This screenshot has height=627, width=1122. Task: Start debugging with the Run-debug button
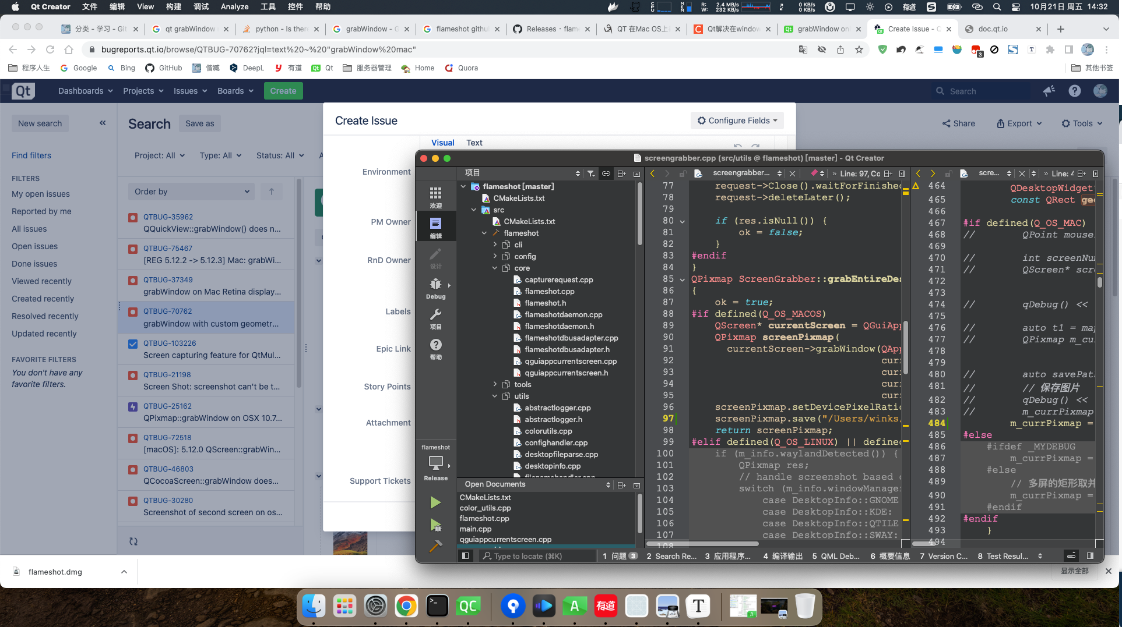435,525
